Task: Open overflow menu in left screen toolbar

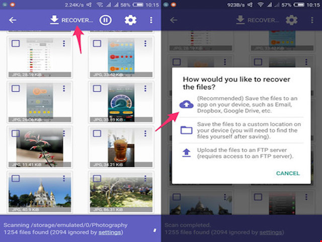Action: (x=151, y=20)
